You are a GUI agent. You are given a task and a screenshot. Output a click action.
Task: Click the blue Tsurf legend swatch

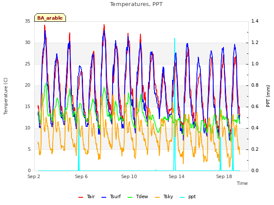pos(104,197)
